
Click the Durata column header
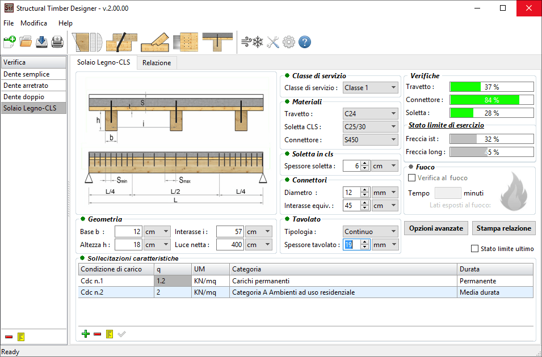[495, 269]
